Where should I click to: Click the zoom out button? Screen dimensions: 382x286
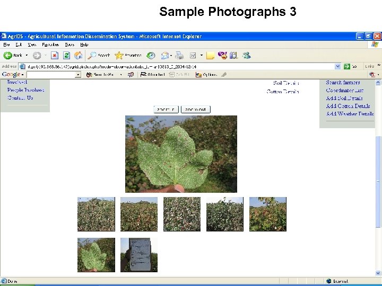click(x=196, y=110)
